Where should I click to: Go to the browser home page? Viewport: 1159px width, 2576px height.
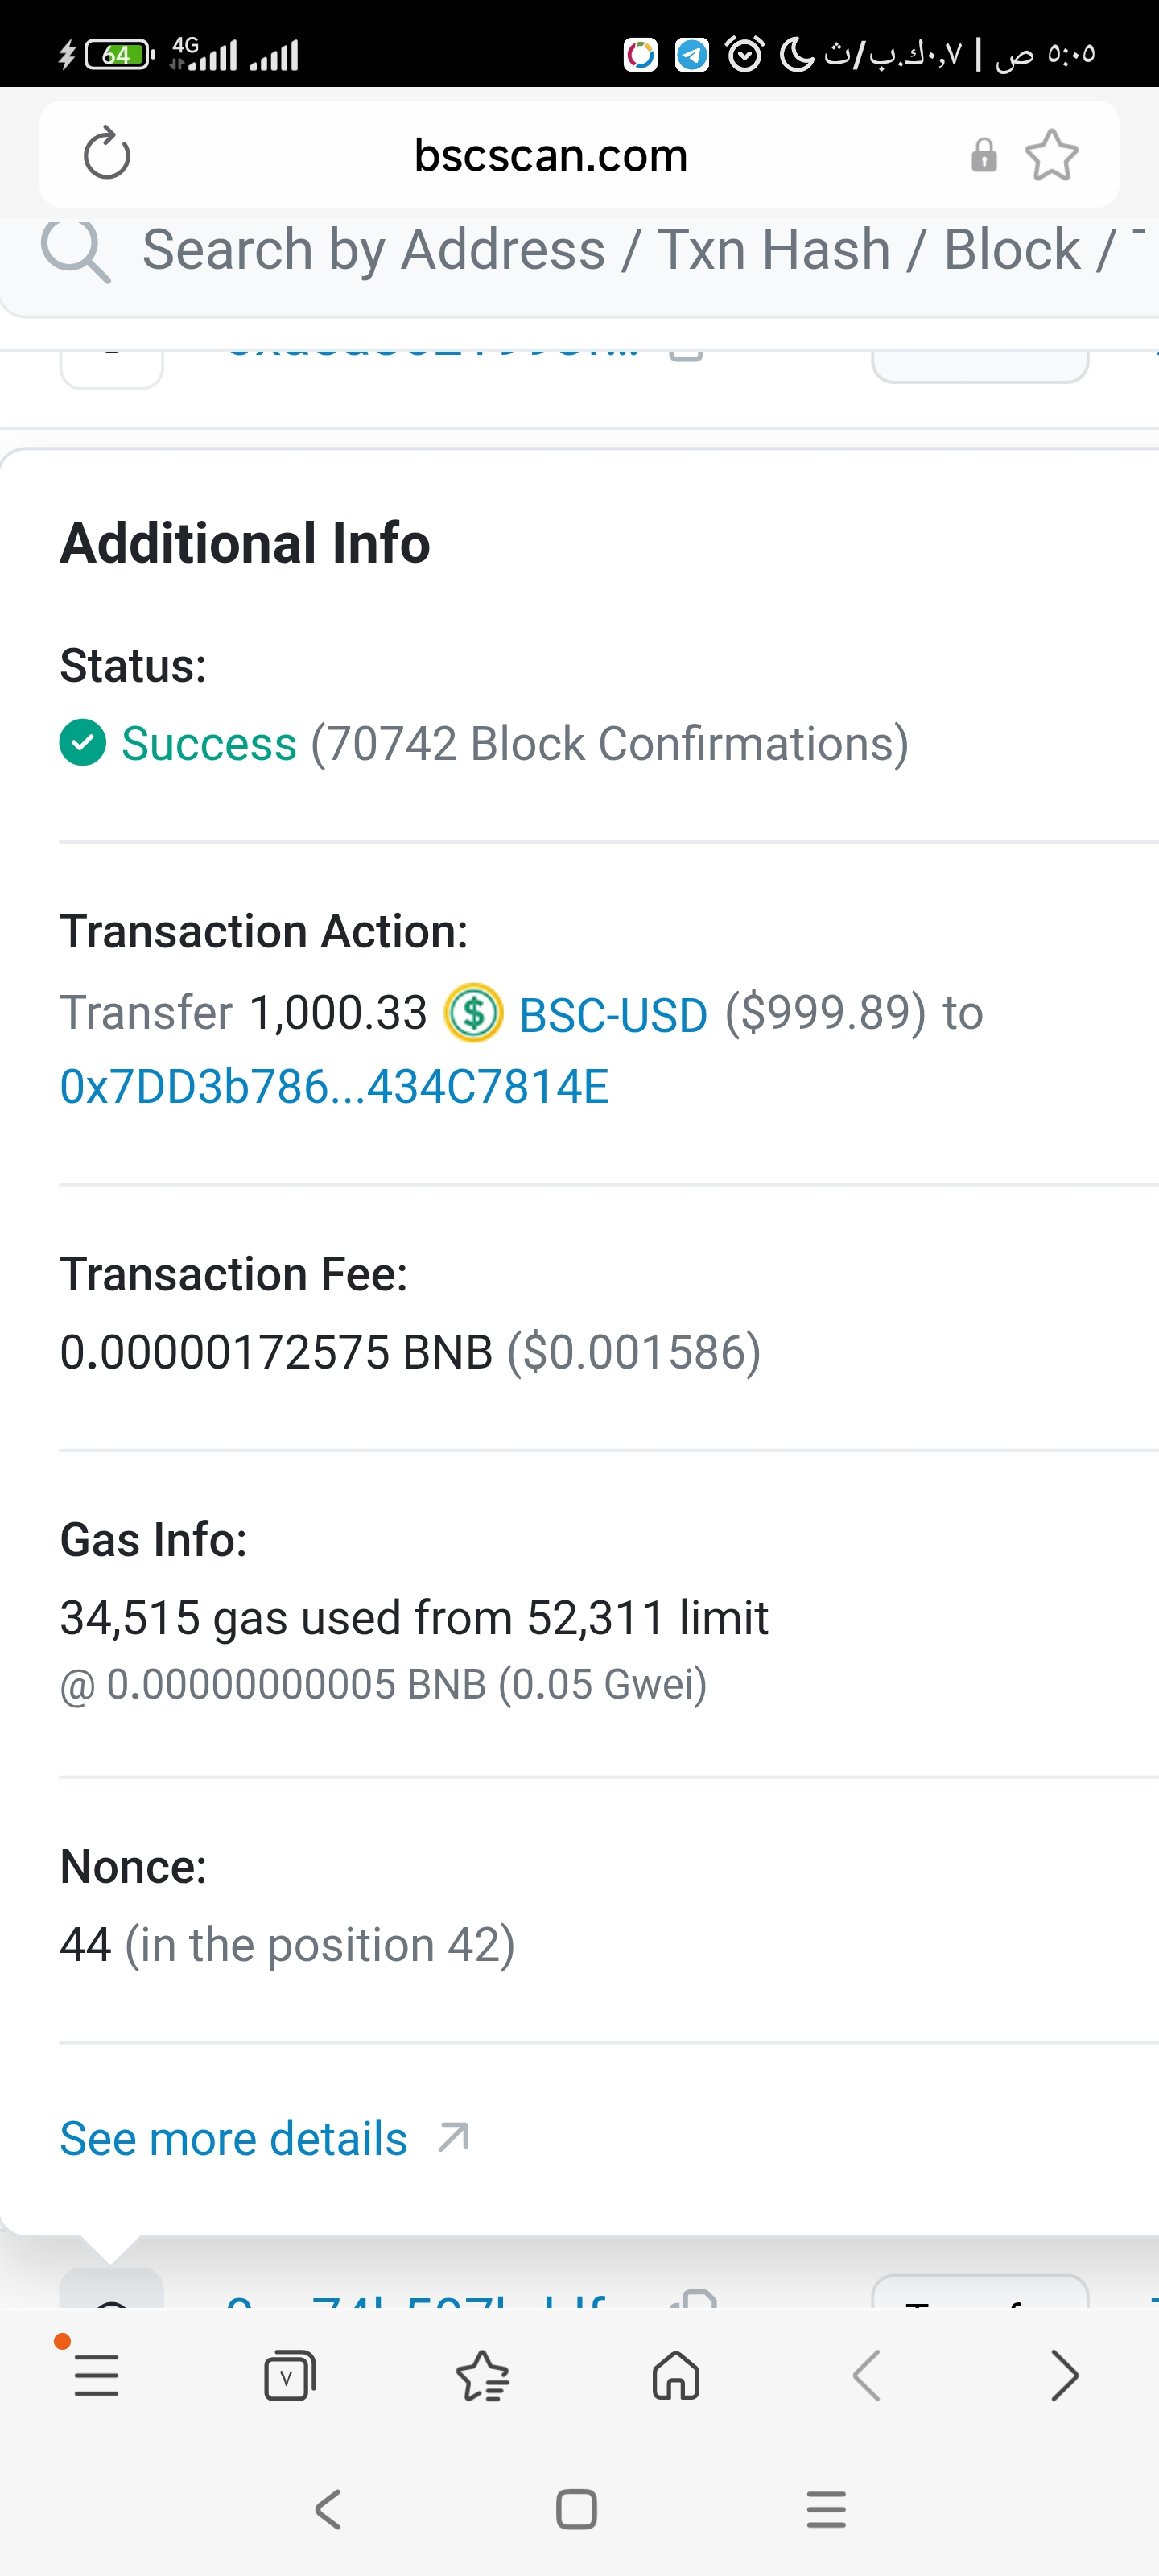676,2375
